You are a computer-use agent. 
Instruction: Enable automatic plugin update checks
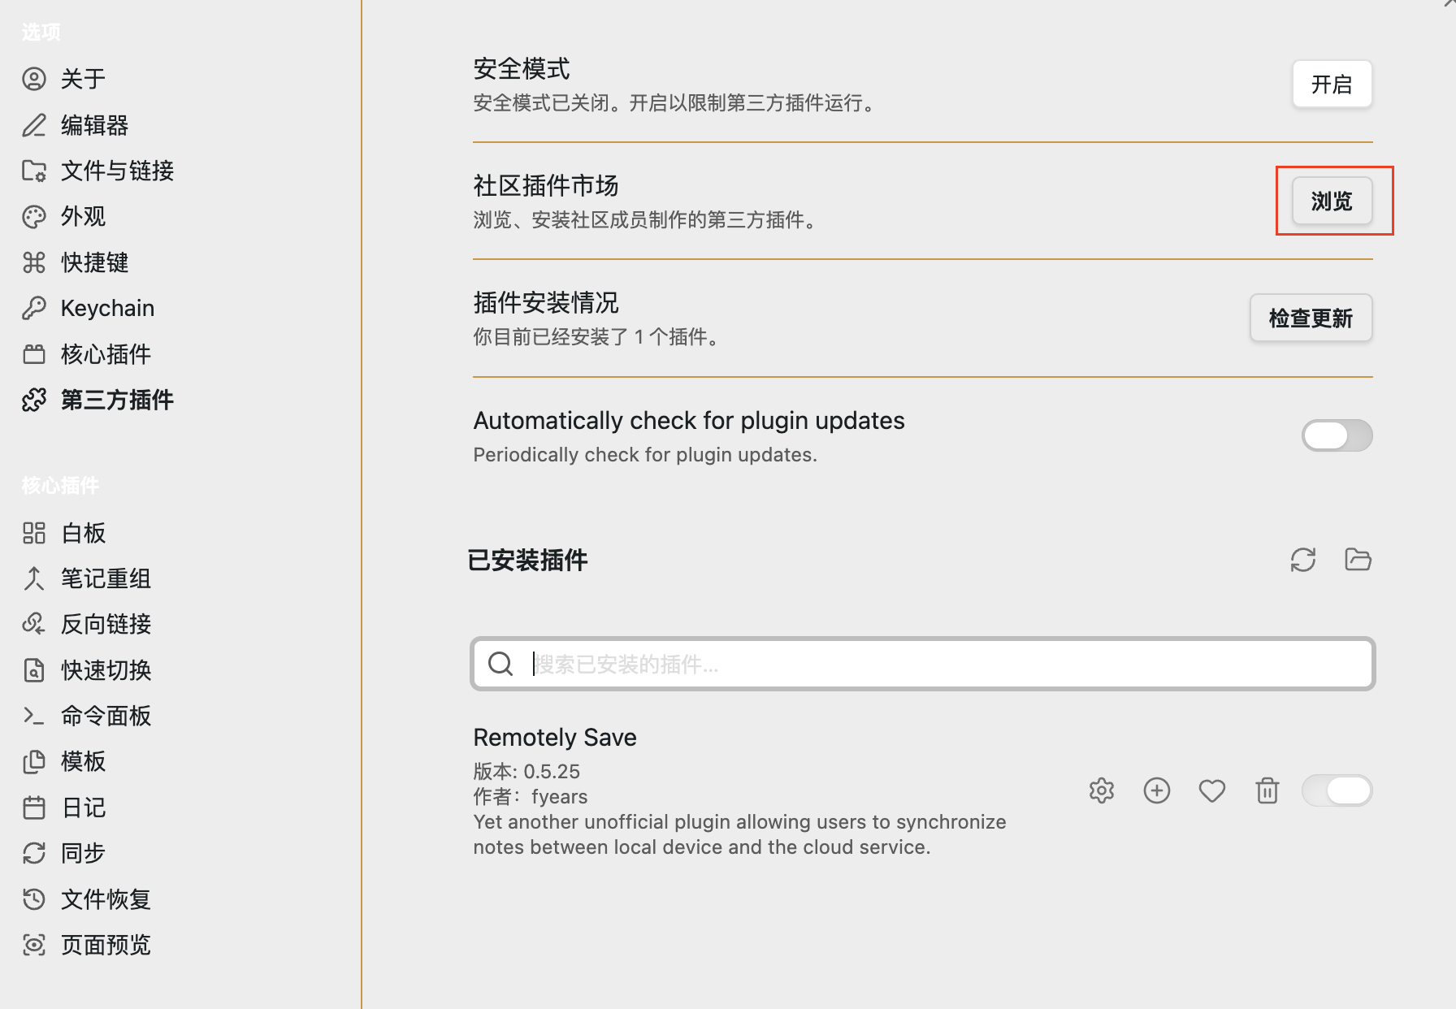pyautogui.click(x=1336, y=435)
